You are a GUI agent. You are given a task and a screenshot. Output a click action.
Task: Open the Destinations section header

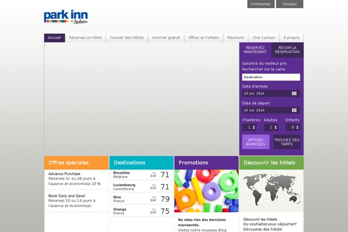[x=142, y=163]
